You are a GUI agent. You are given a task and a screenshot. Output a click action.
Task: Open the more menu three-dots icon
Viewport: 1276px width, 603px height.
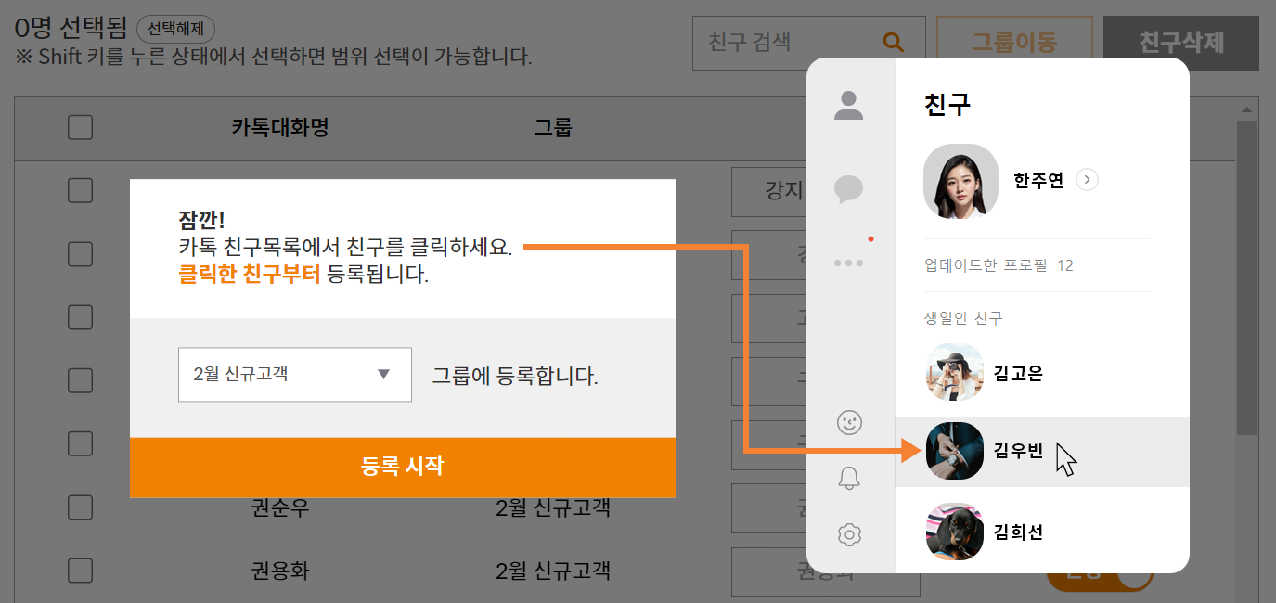point(848,263)
